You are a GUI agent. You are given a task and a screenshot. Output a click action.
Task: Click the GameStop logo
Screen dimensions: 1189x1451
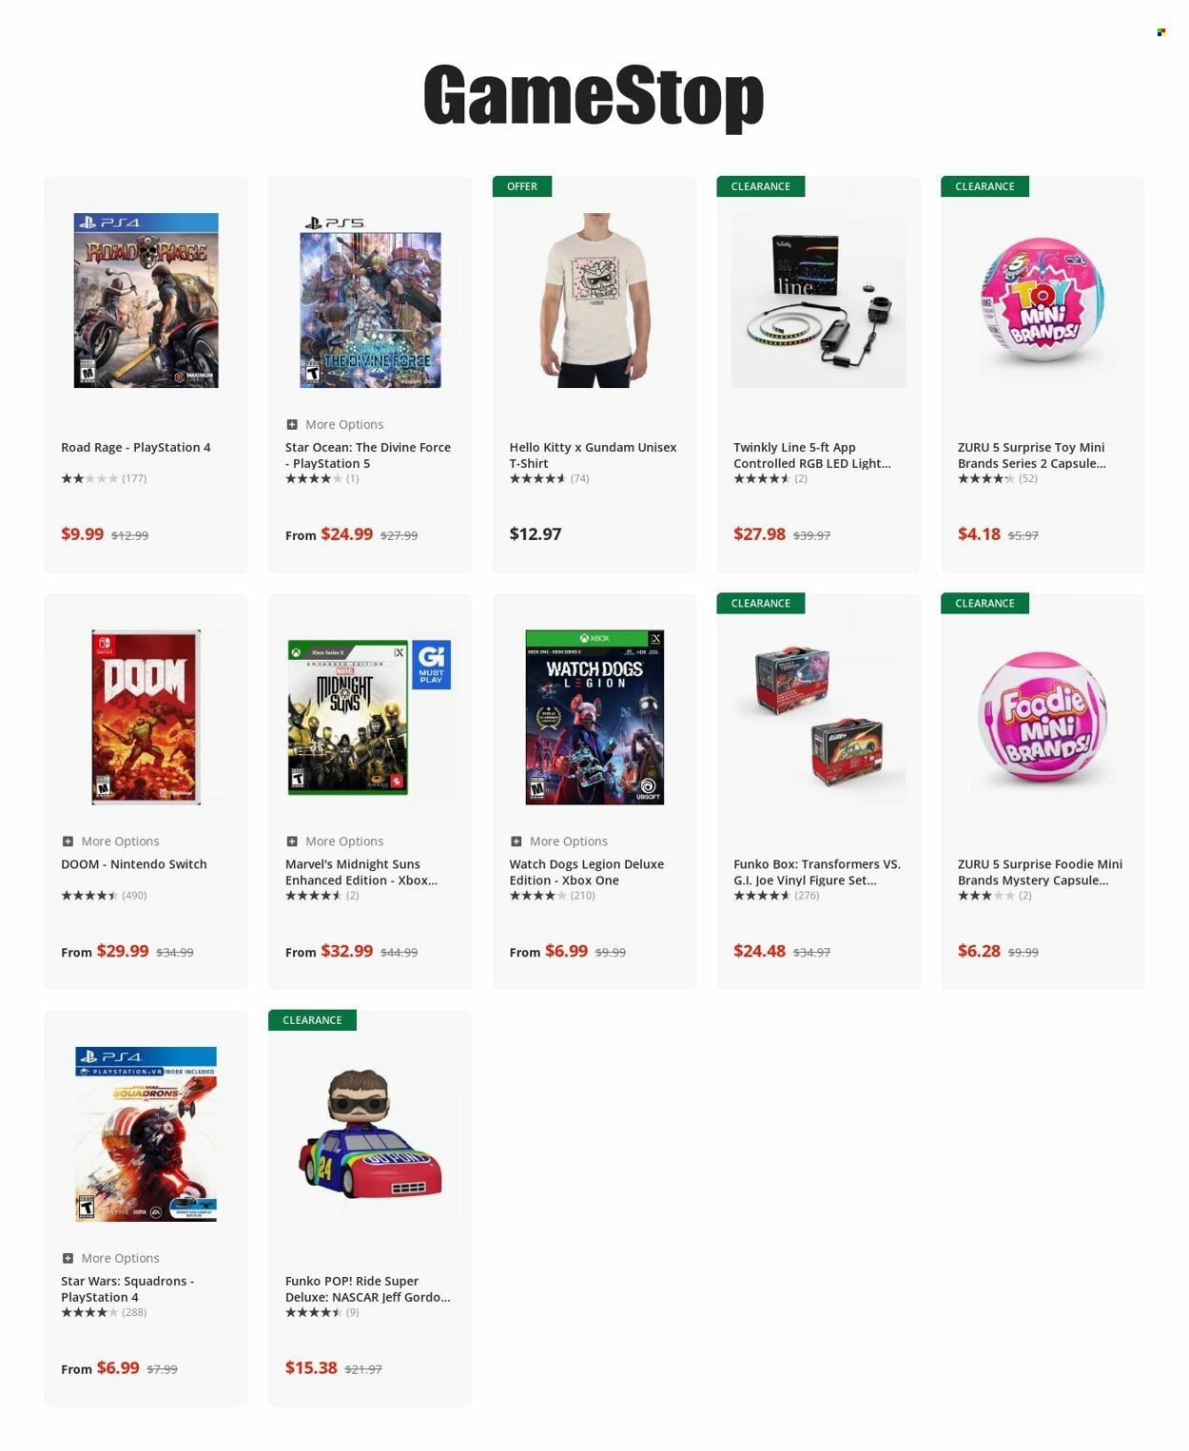594,96
